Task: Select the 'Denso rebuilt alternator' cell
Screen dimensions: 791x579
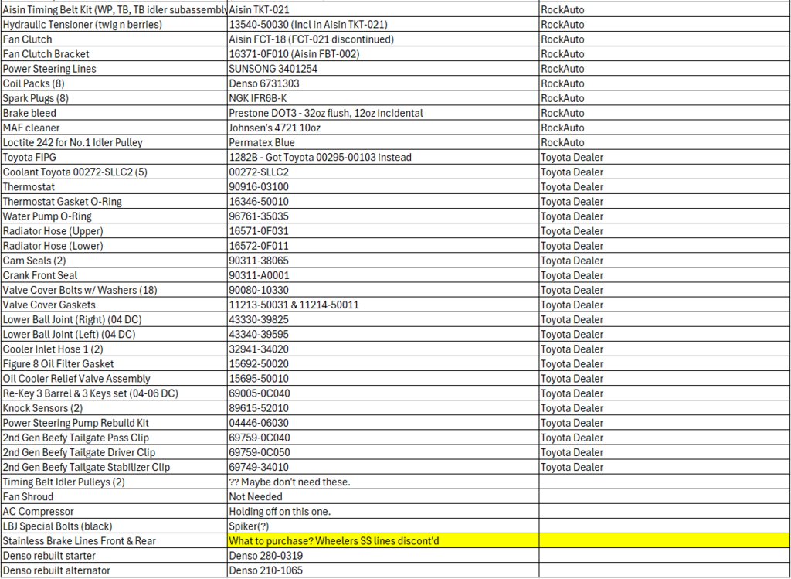Action: click(x=114, y=570)
